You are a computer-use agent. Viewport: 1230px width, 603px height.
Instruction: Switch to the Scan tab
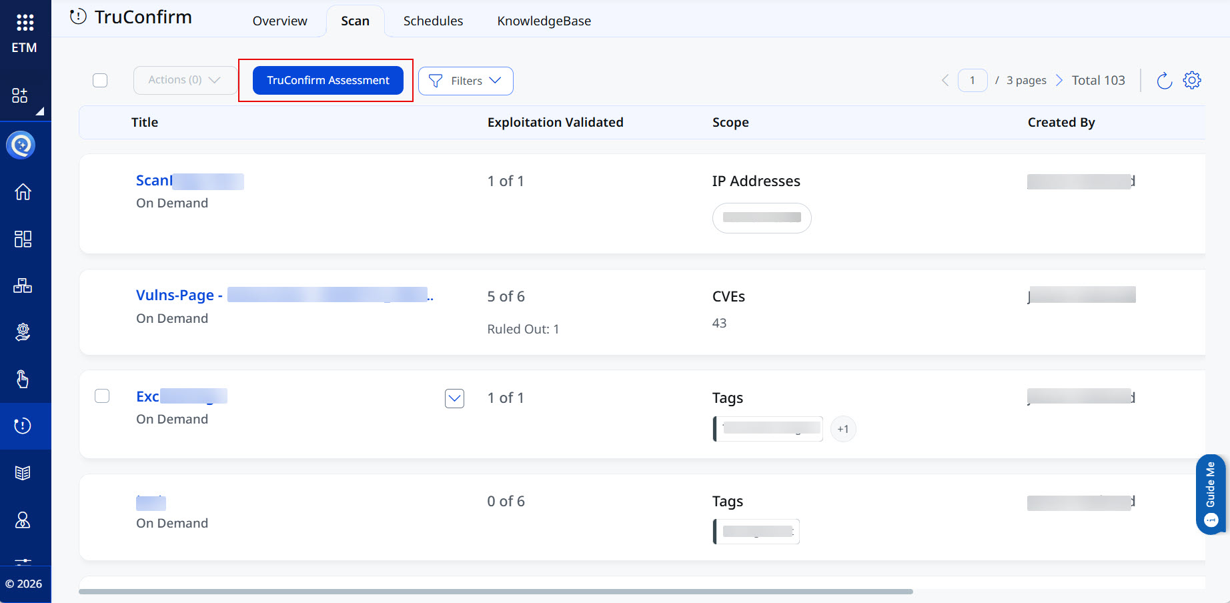(x=355, y=21)
